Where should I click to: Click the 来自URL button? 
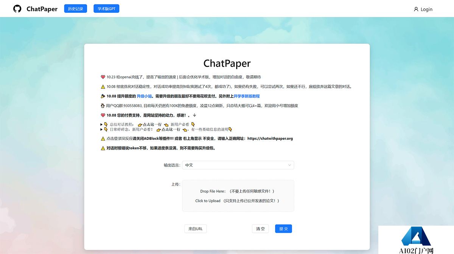coord(196,229)
